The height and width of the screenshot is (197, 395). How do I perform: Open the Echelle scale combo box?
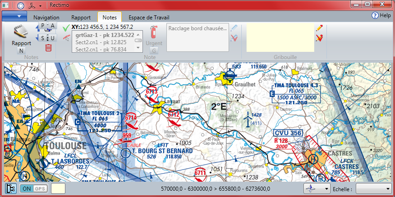[x=373, y=188]
